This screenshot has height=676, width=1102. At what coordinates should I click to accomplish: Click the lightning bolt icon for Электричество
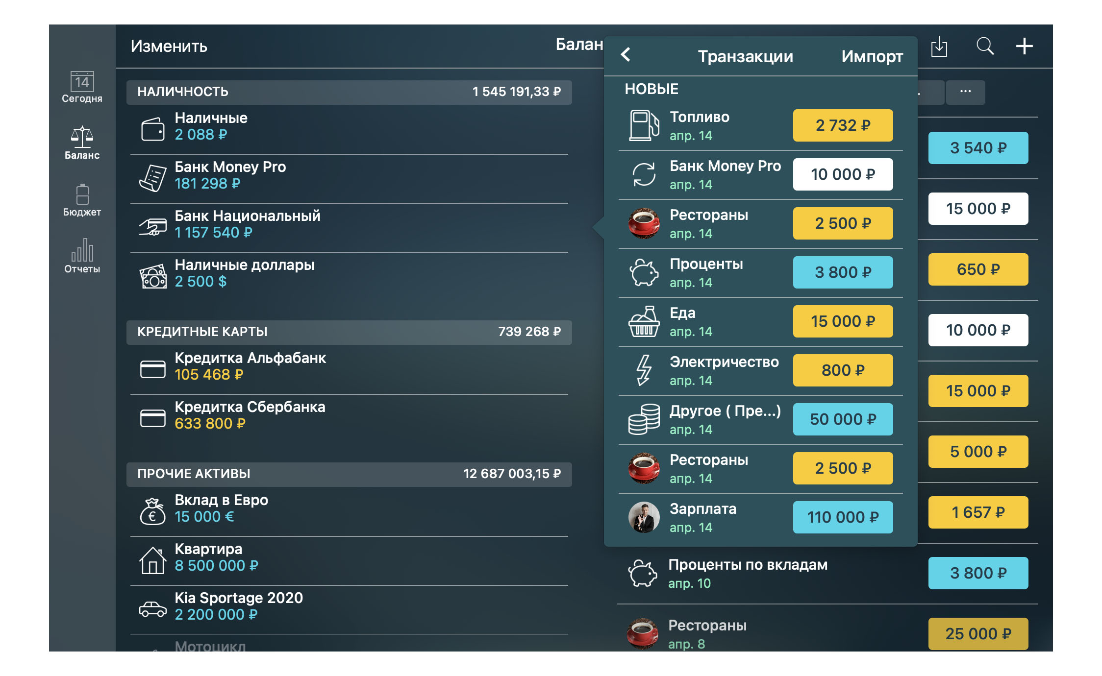click(x=644, y=370)
